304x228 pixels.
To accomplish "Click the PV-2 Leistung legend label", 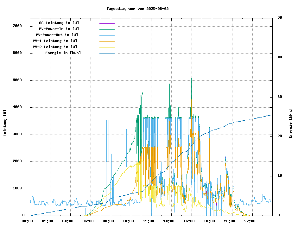I will pos(55,47).
